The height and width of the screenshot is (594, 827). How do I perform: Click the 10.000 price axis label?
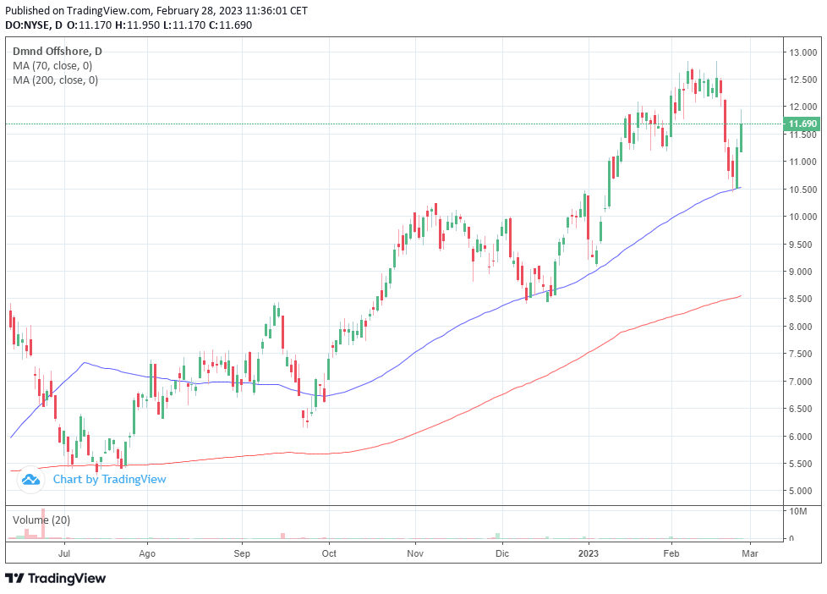point(803,217)
